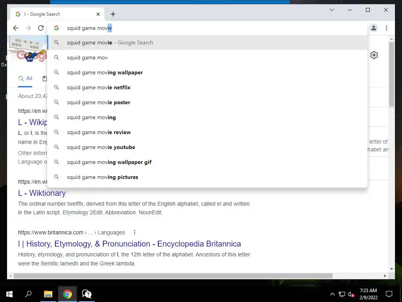This screenshot has width=402, height=302.
Task: Open Windows taskbar search
Action: click(x=28, y=294)
